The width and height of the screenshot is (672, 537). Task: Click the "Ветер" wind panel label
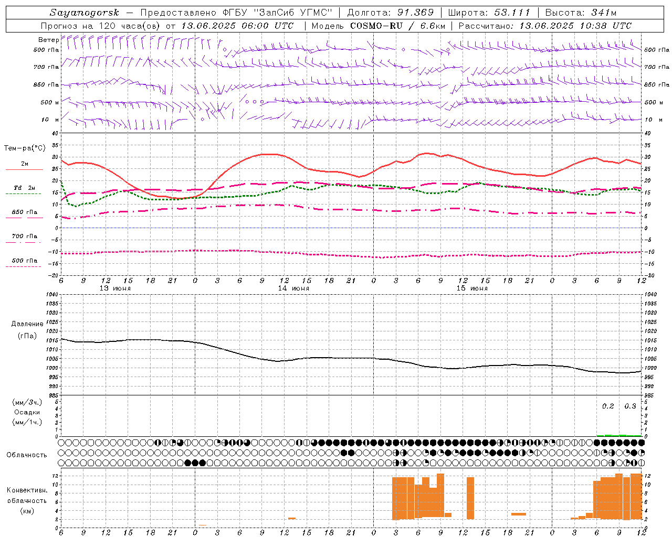tap(48, 40)
